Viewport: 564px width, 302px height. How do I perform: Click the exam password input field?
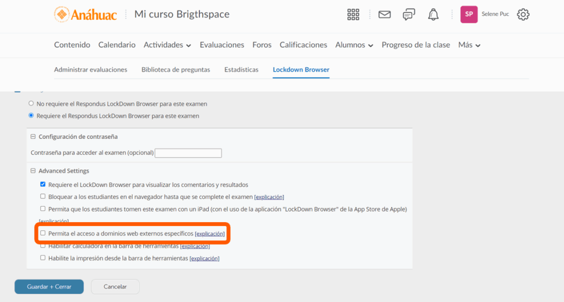coord(188,153)
